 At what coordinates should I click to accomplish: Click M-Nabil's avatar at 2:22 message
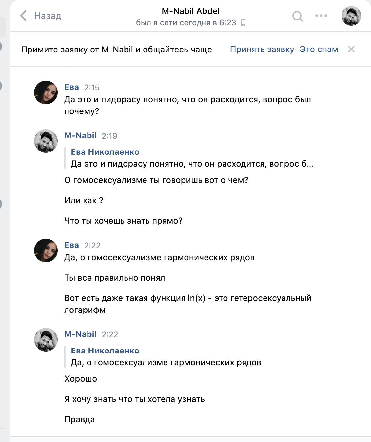(x=46, y=340)
